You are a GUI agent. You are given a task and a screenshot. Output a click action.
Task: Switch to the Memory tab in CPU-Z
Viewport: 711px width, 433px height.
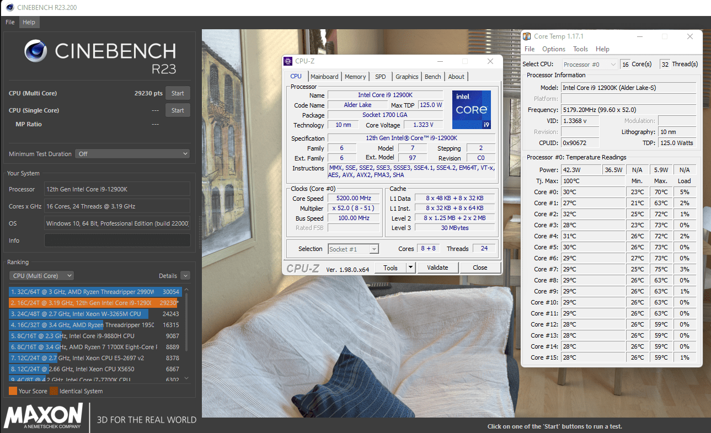(355, 77)
